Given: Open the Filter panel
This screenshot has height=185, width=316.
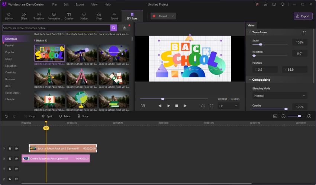Looking at the screenshot, I should pyautogui.click(x=99, y=16).
